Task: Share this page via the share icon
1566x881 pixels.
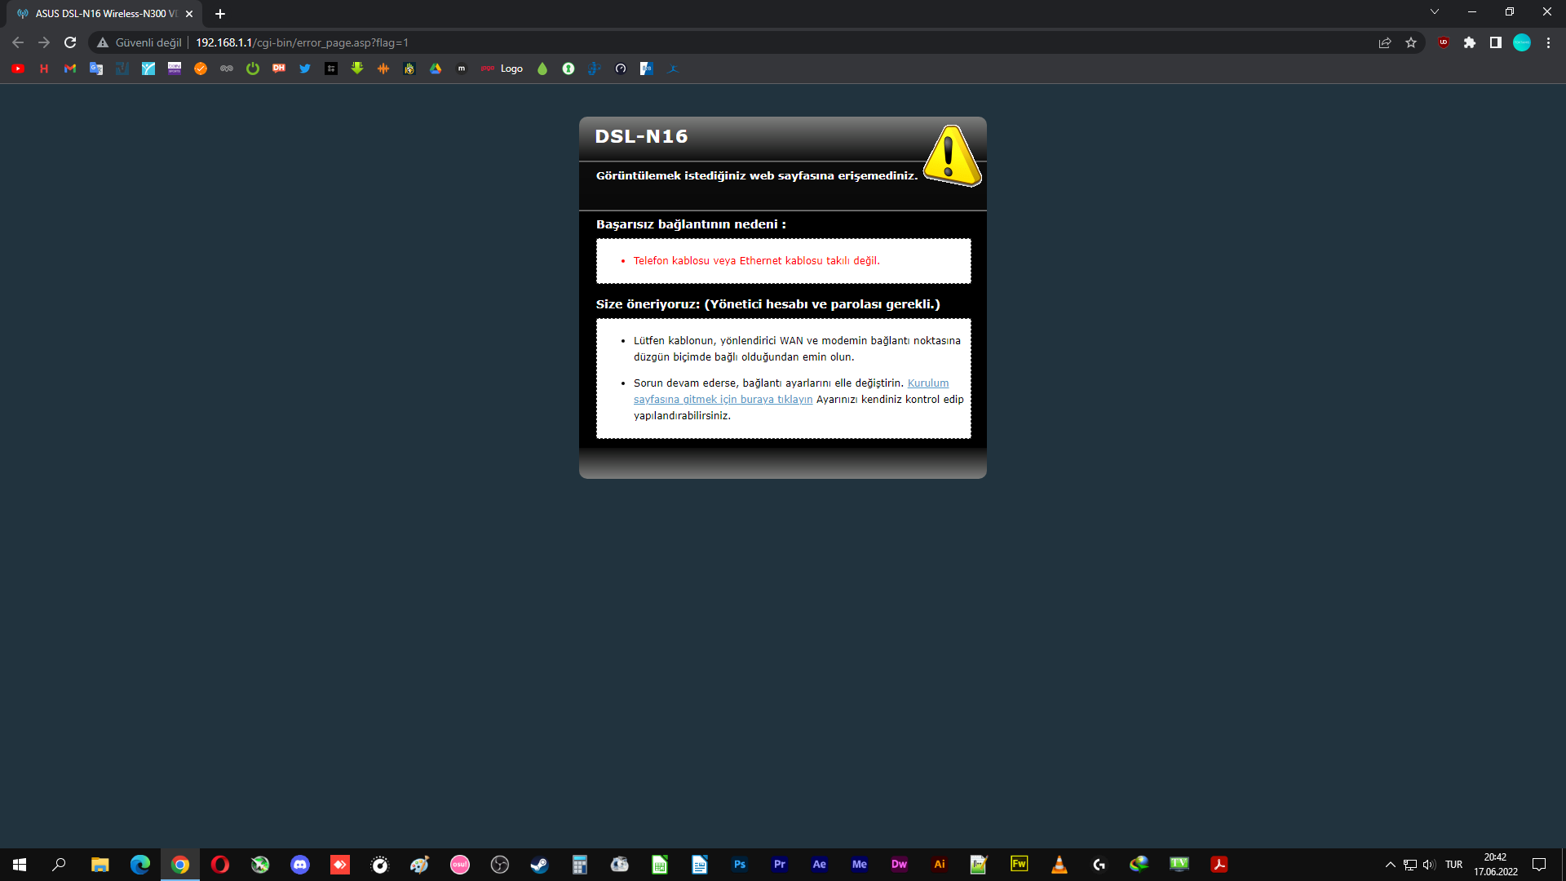Action: point(1385,42)
